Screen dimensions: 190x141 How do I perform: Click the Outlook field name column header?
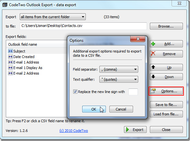click(x=37, y=44)
